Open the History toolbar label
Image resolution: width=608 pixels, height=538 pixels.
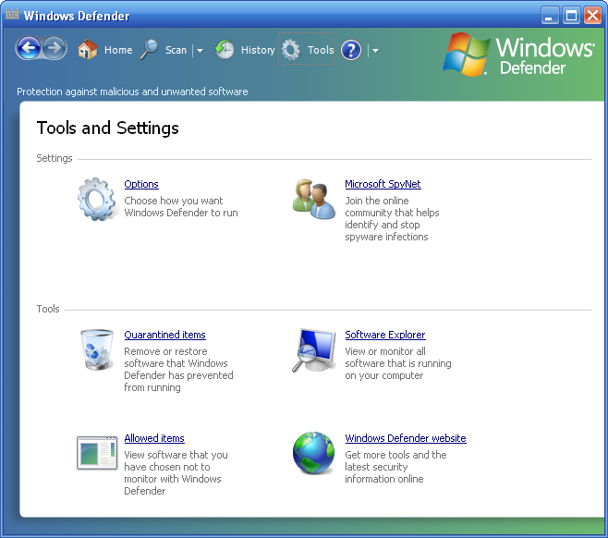(258, 50)
